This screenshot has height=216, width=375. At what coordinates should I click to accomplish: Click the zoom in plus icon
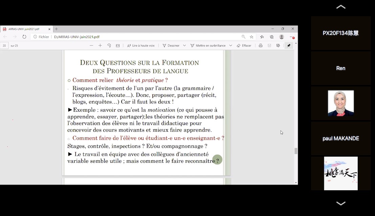[x=100, y=45]
